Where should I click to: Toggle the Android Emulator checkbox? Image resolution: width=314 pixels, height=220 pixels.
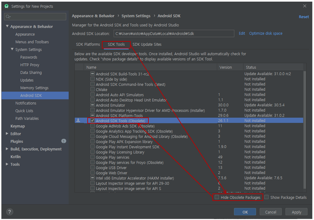click(x=92, y=105)
